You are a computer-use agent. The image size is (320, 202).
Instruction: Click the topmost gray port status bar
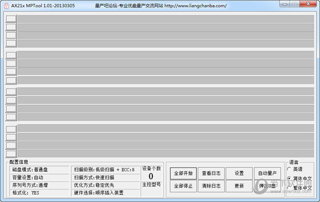[166, 19]
